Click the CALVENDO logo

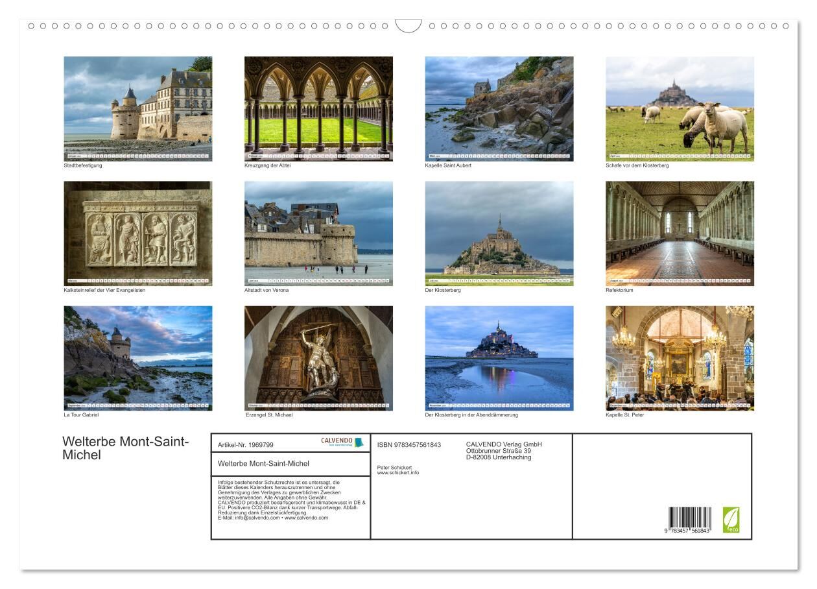(x=342, y=442)
